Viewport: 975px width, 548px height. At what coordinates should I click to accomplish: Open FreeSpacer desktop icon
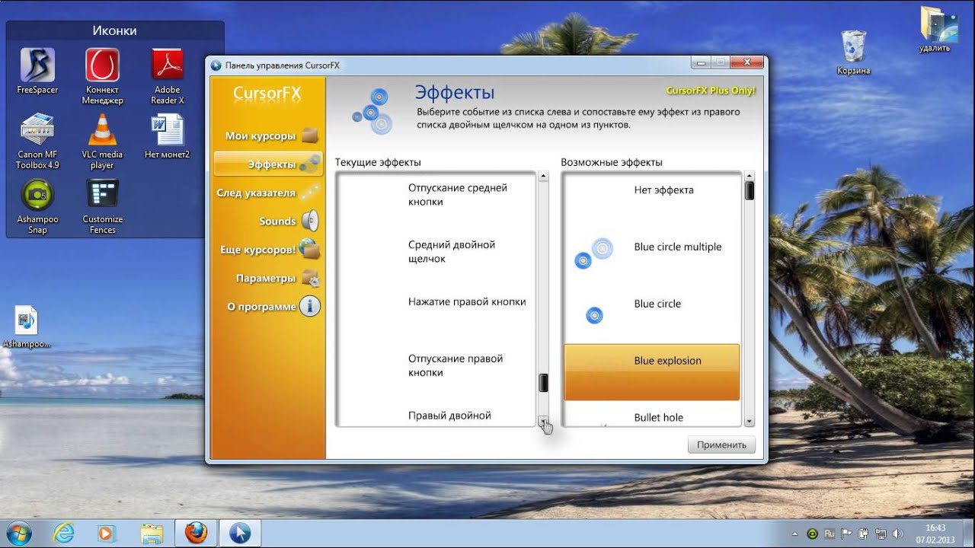pos(37,71)
